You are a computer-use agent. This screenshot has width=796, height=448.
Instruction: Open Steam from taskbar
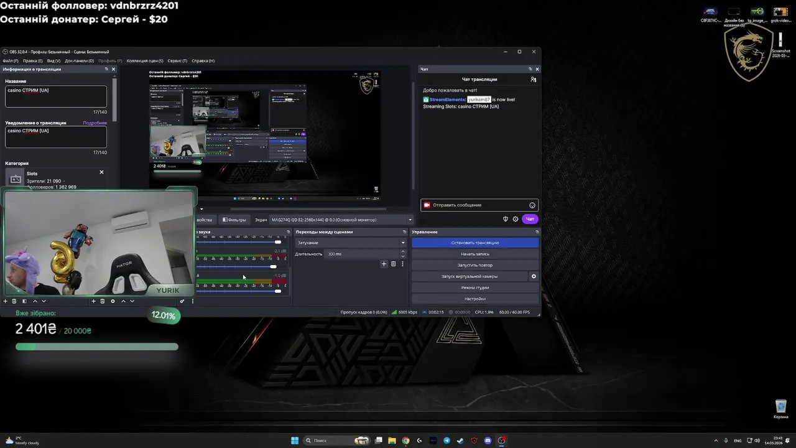(x=460, y=441)
